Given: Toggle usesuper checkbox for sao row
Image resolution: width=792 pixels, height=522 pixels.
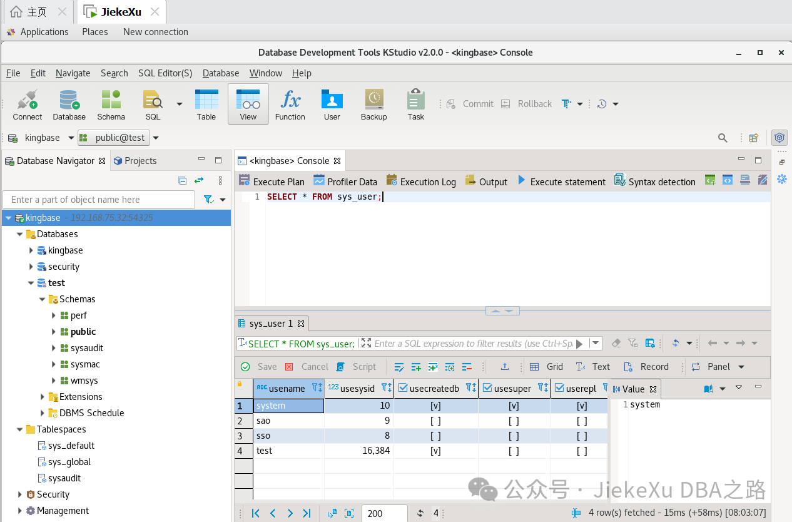Looking at the screenshot, I should tap(514, 421).
